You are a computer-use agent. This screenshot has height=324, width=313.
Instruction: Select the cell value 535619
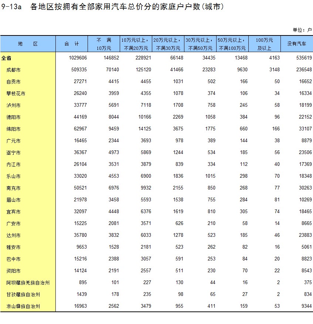coord(304,58)
